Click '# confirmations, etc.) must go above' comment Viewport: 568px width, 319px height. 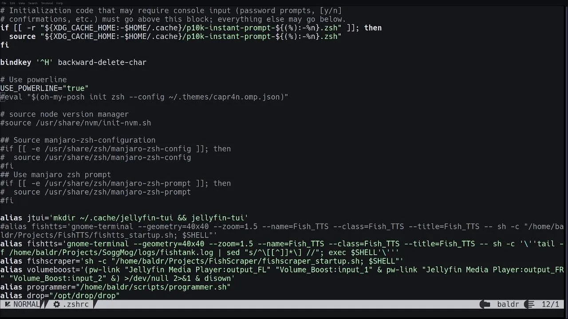point(173,19)
